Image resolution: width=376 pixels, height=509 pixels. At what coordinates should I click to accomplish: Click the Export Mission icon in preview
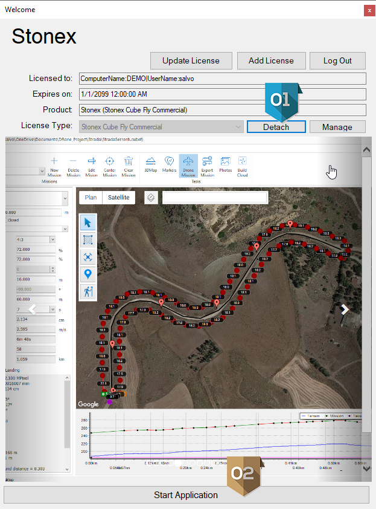pos(207,166)
